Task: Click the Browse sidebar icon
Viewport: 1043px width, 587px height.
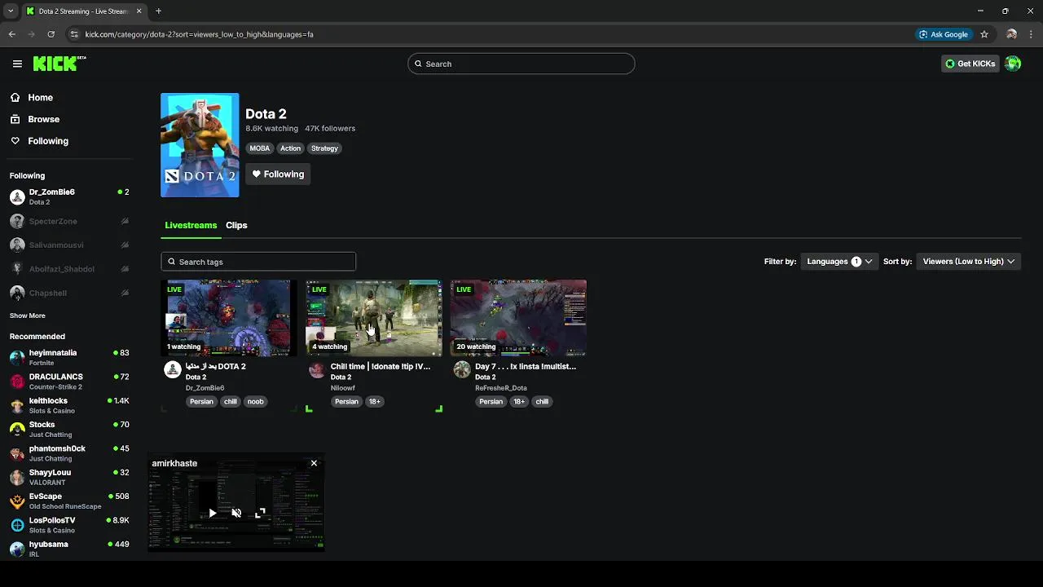Action: point(15,119)
